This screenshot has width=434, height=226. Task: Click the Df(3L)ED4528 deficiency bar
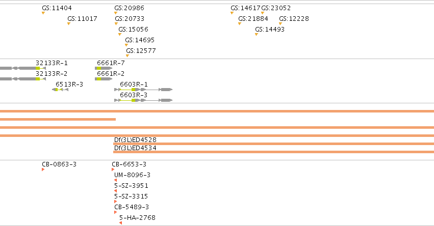pos(273,144)
